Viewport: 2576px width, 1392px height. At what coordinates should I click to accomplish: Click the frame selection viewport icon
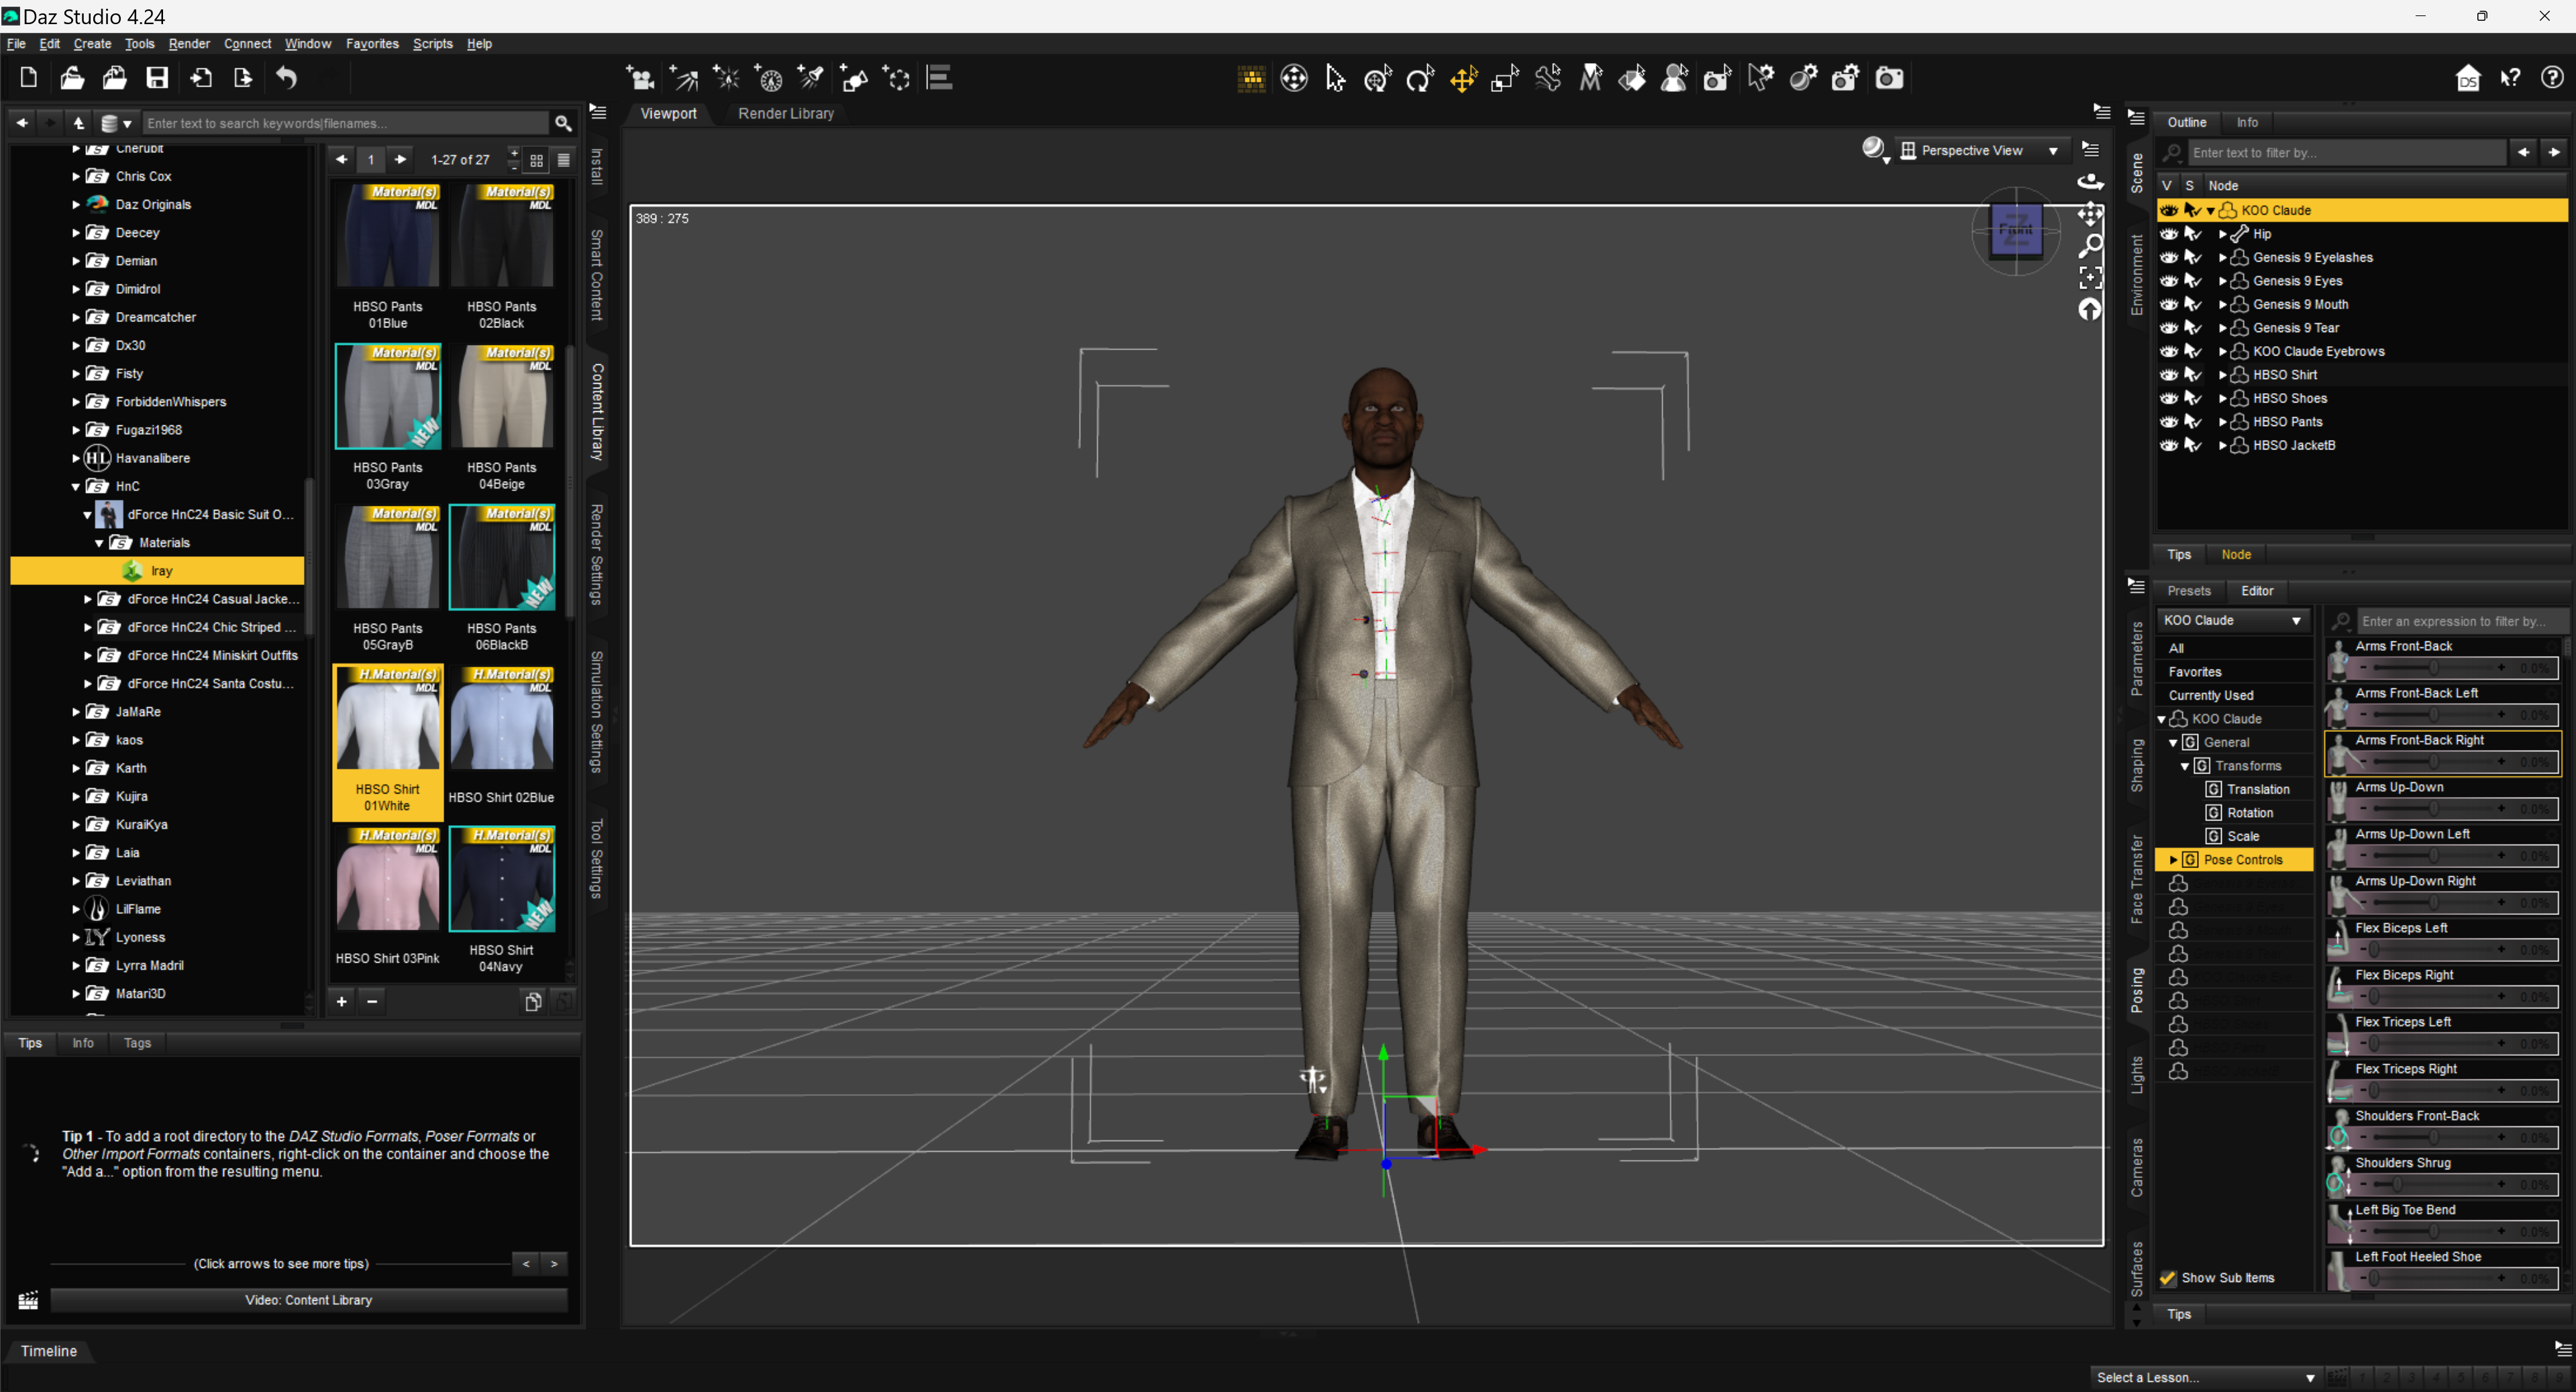click(x=2090, y=277)
